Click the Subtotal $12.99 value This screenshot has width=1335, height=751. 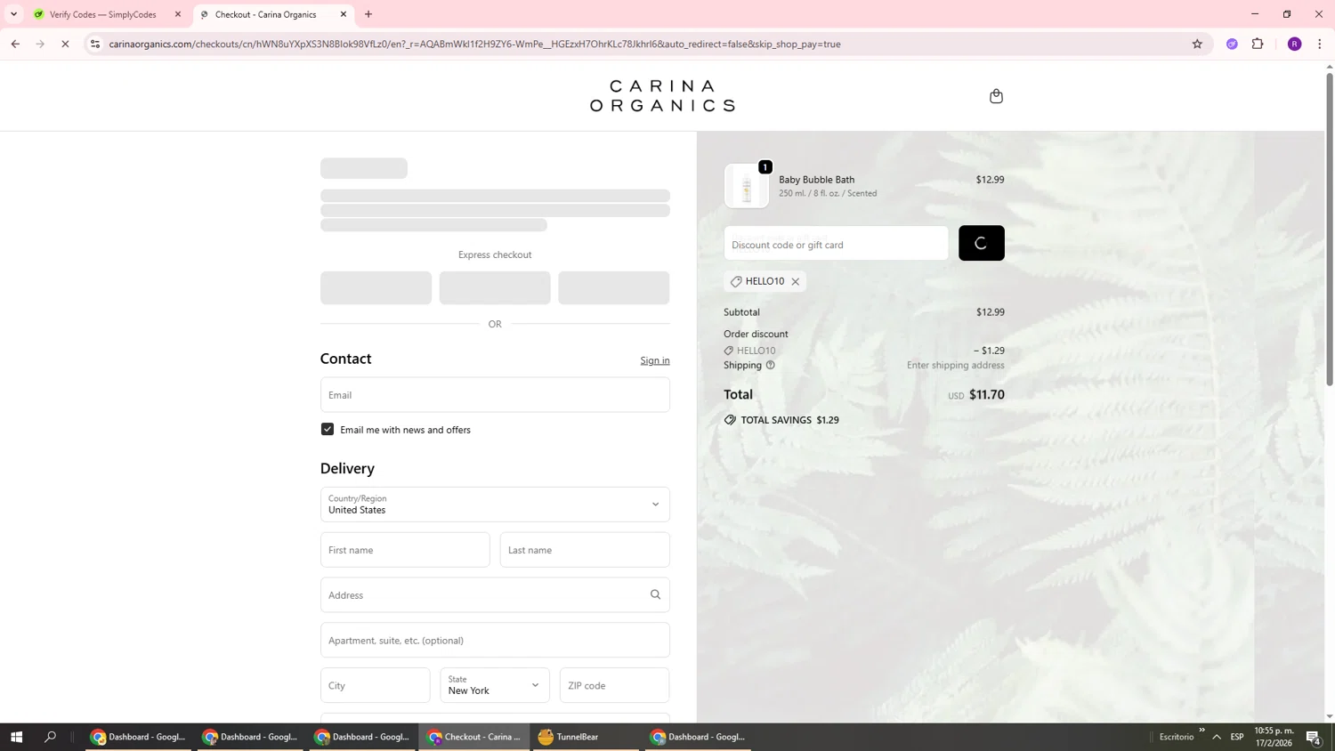[x=990, y=312]
